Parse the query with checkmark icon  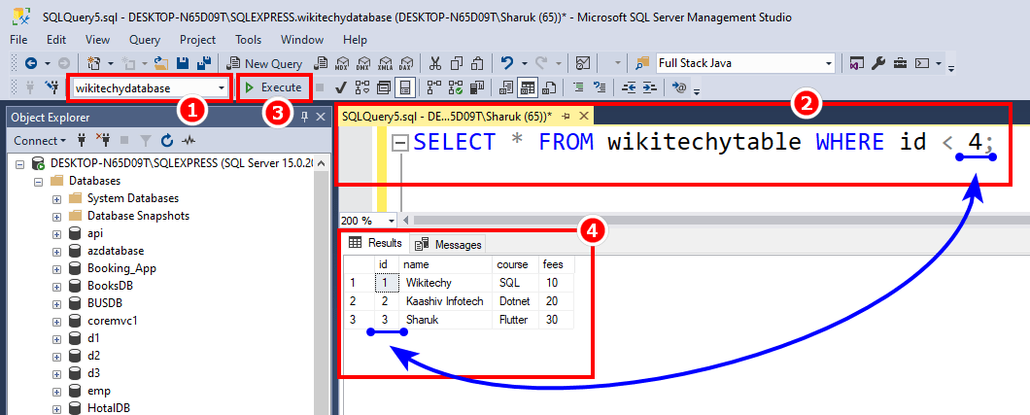click(x=341, y=87)
